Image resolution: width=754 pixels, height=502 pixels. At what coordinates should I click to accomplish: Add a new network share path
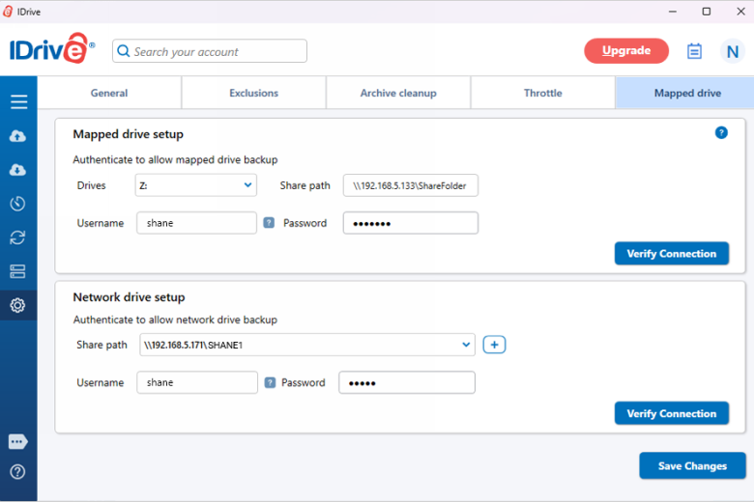(494, 345)
